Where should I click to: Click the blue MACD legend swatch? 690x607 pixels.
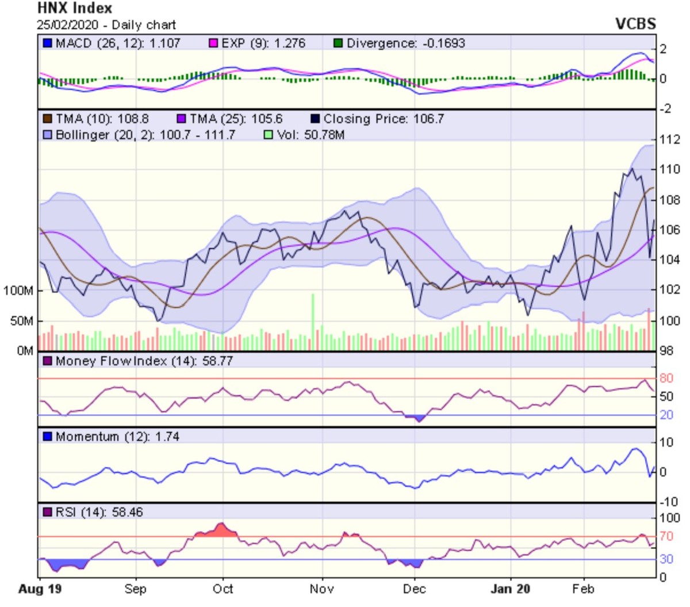click(48, 43)
